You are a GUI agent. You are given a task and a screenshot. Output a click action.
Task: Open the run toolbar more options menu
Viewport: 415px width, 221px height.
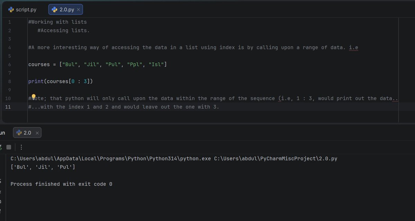click(21, 147)
